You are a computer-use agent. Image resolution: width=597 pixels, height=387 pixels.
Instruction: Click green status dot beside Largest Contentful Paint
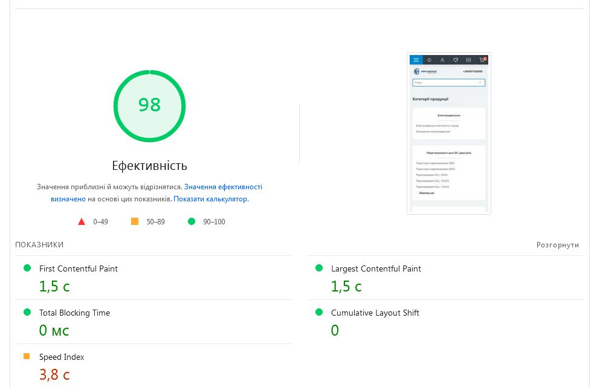(x=318, y=268)
